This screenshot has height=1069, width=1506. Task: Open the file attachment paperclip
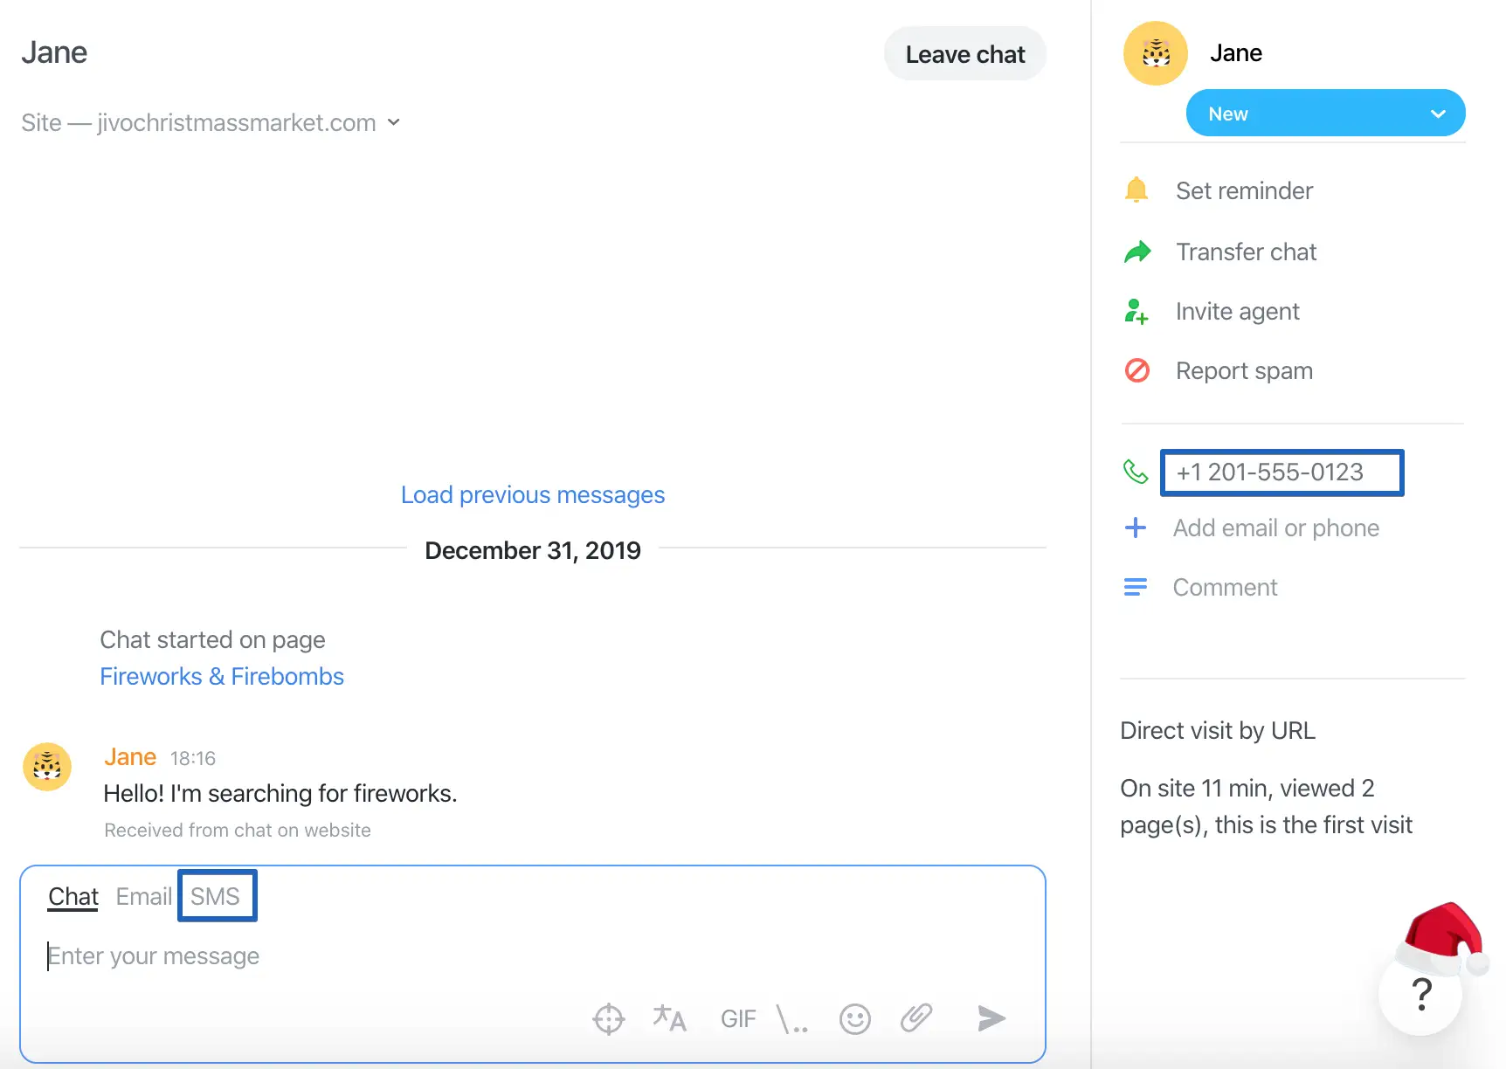pyautogui.click(x=915, y=1018)
